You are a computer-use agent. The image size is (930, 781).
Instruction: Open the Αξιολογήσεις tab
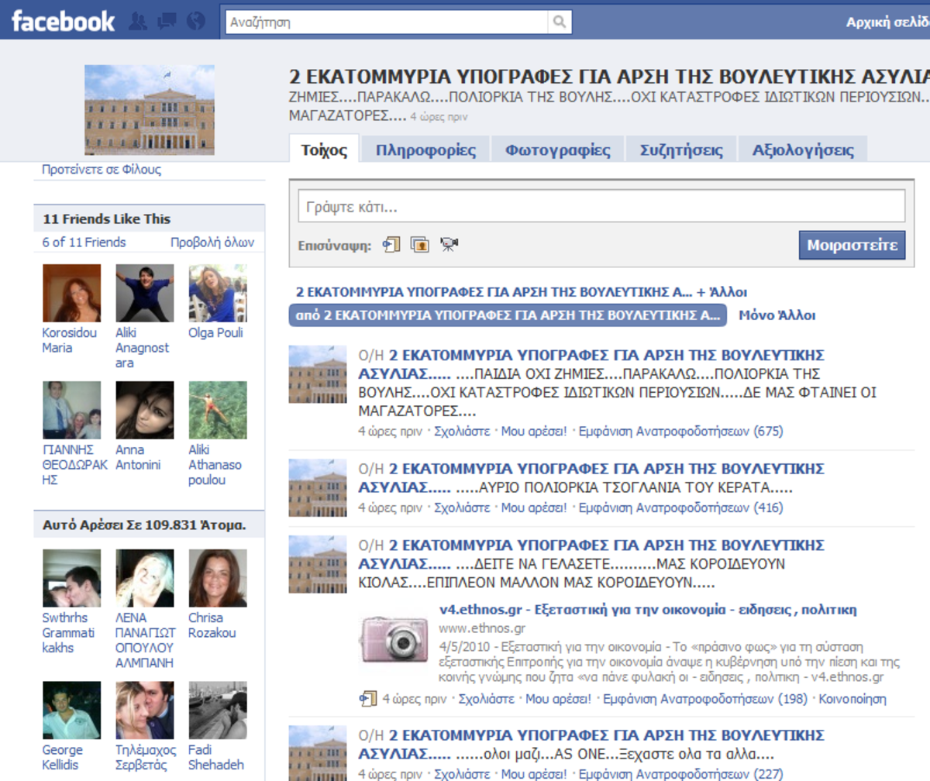coord(803,150)
